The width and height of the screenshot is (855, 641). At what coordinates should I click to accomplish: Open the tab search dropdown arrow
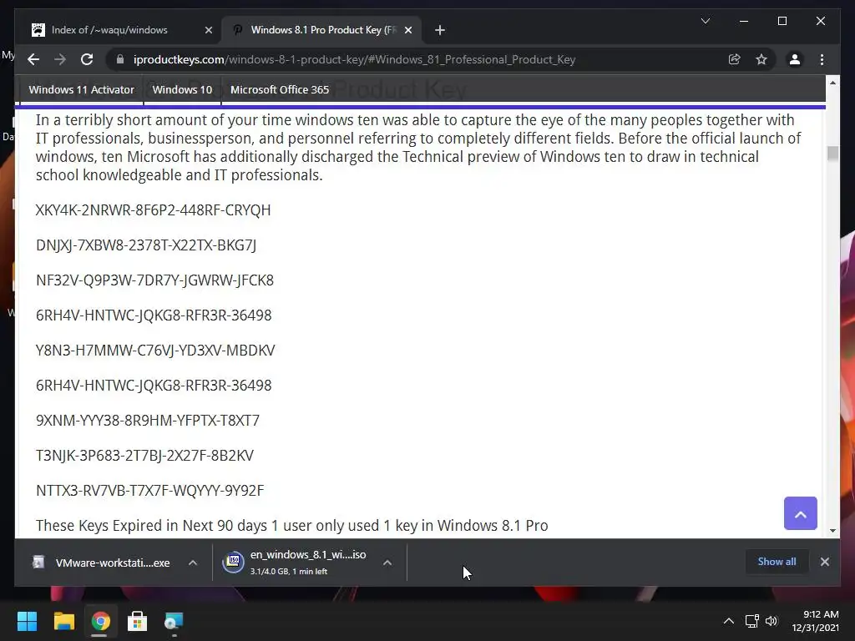(705, 21)
